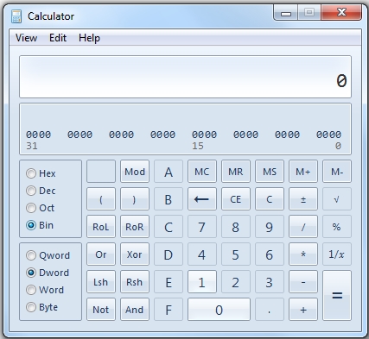Open the Edit menu
This screenshot has width=369, height=339.
58,38
